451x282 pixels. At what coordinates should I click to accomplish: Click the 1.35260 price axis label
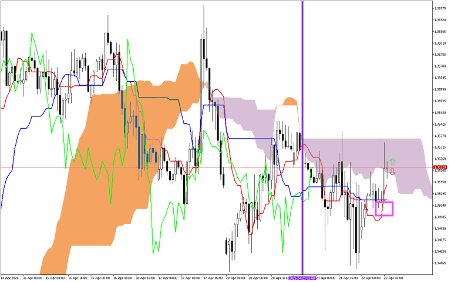[440, 159]
